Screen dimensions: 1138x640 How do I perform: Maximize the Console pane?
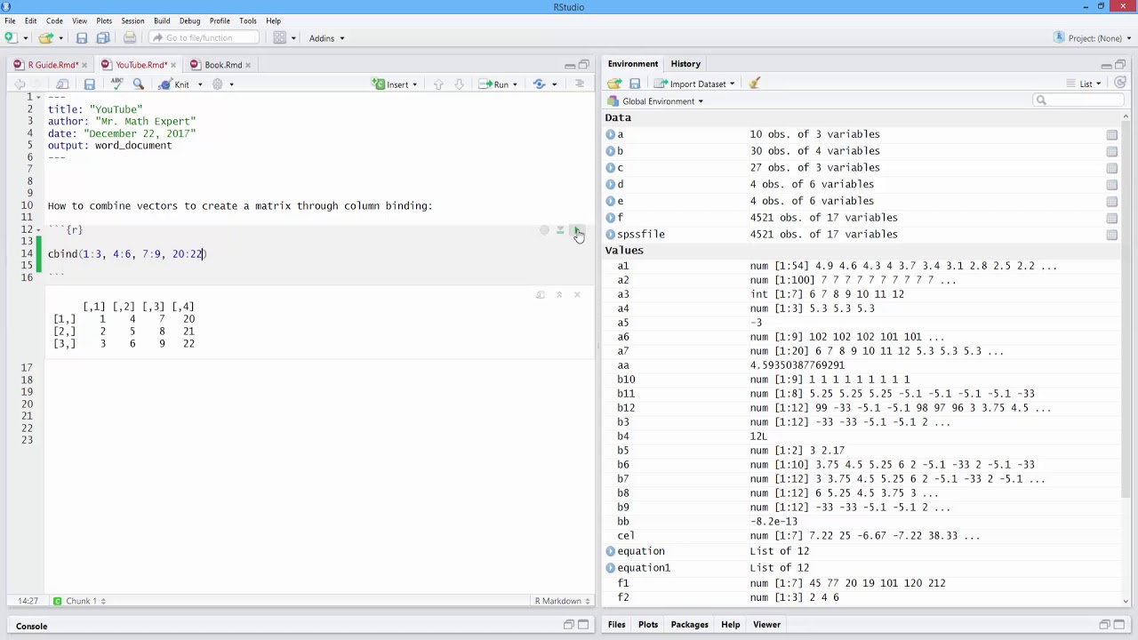584,625
